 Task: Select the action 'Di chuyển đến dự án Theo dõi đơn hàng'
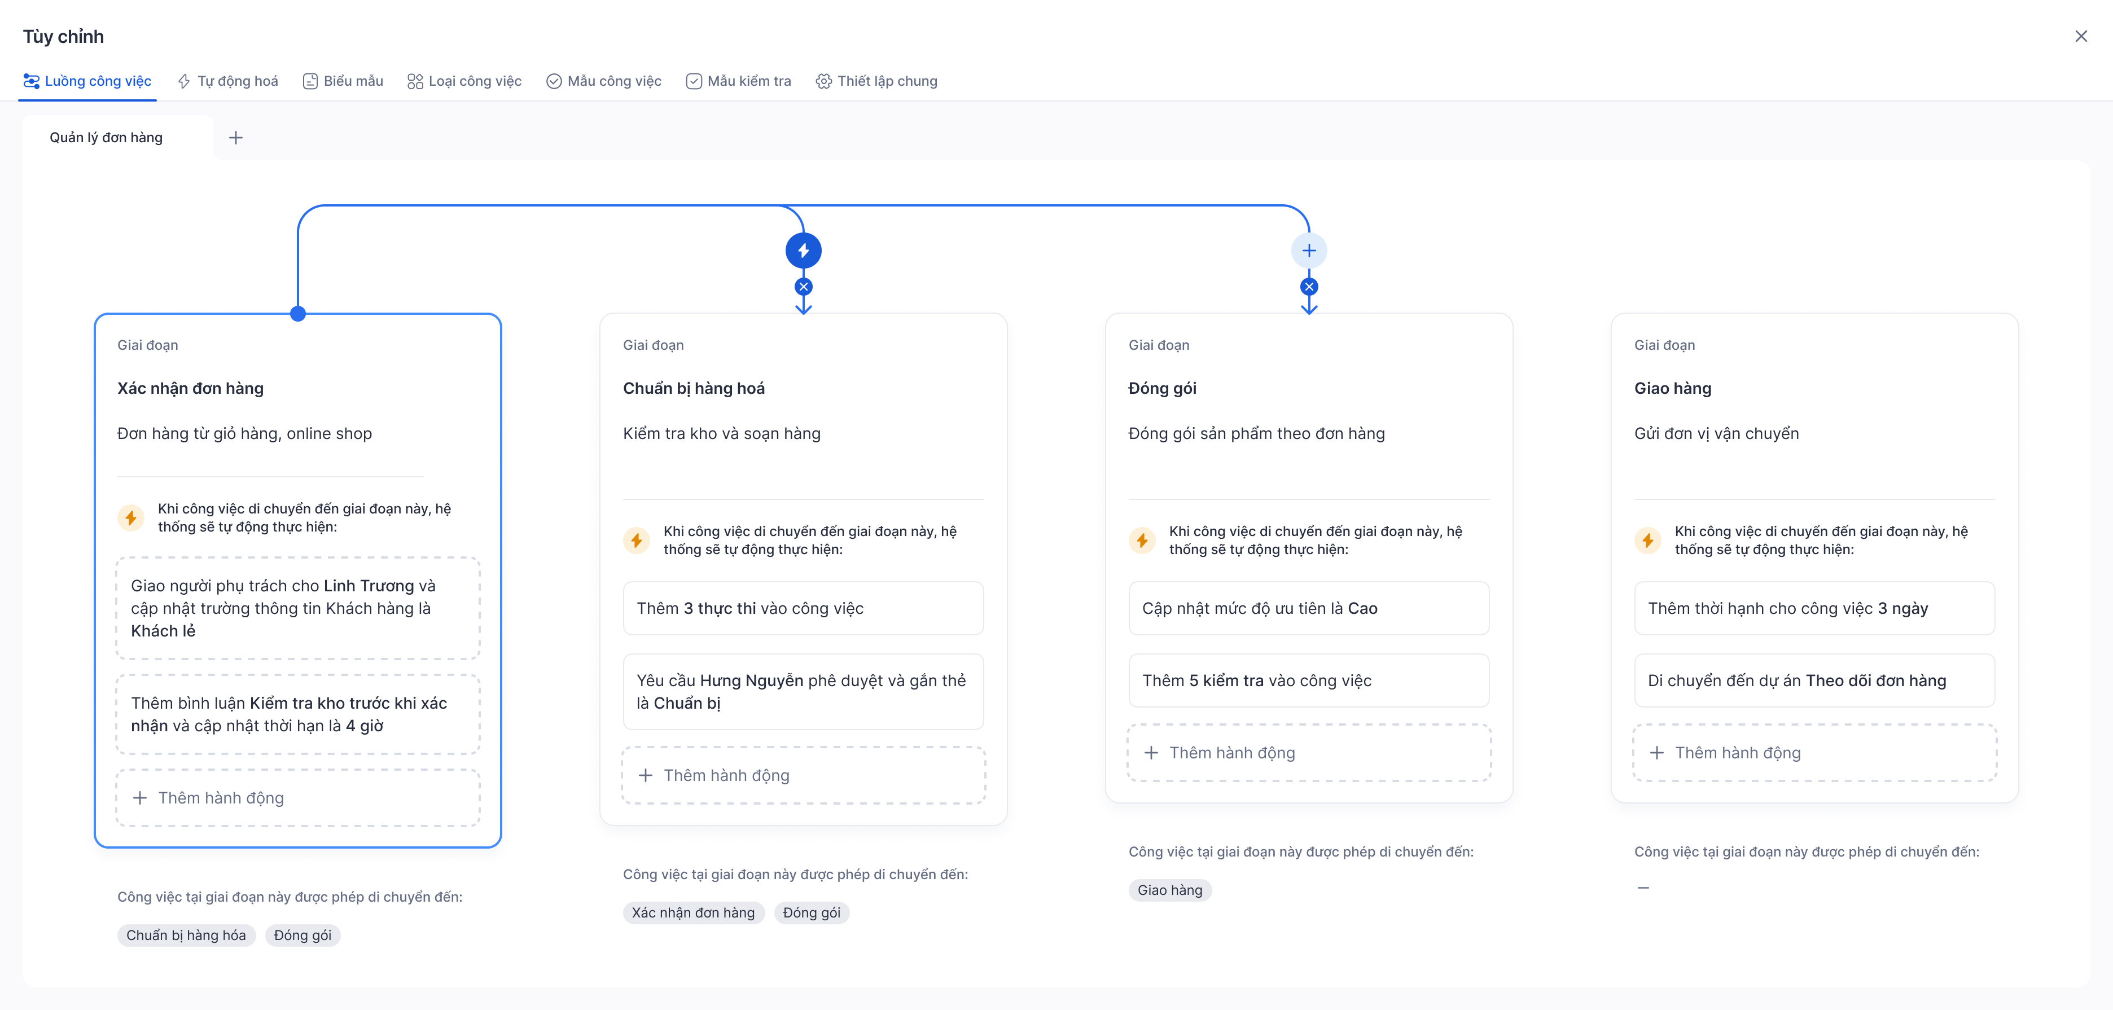[1814, 680]
